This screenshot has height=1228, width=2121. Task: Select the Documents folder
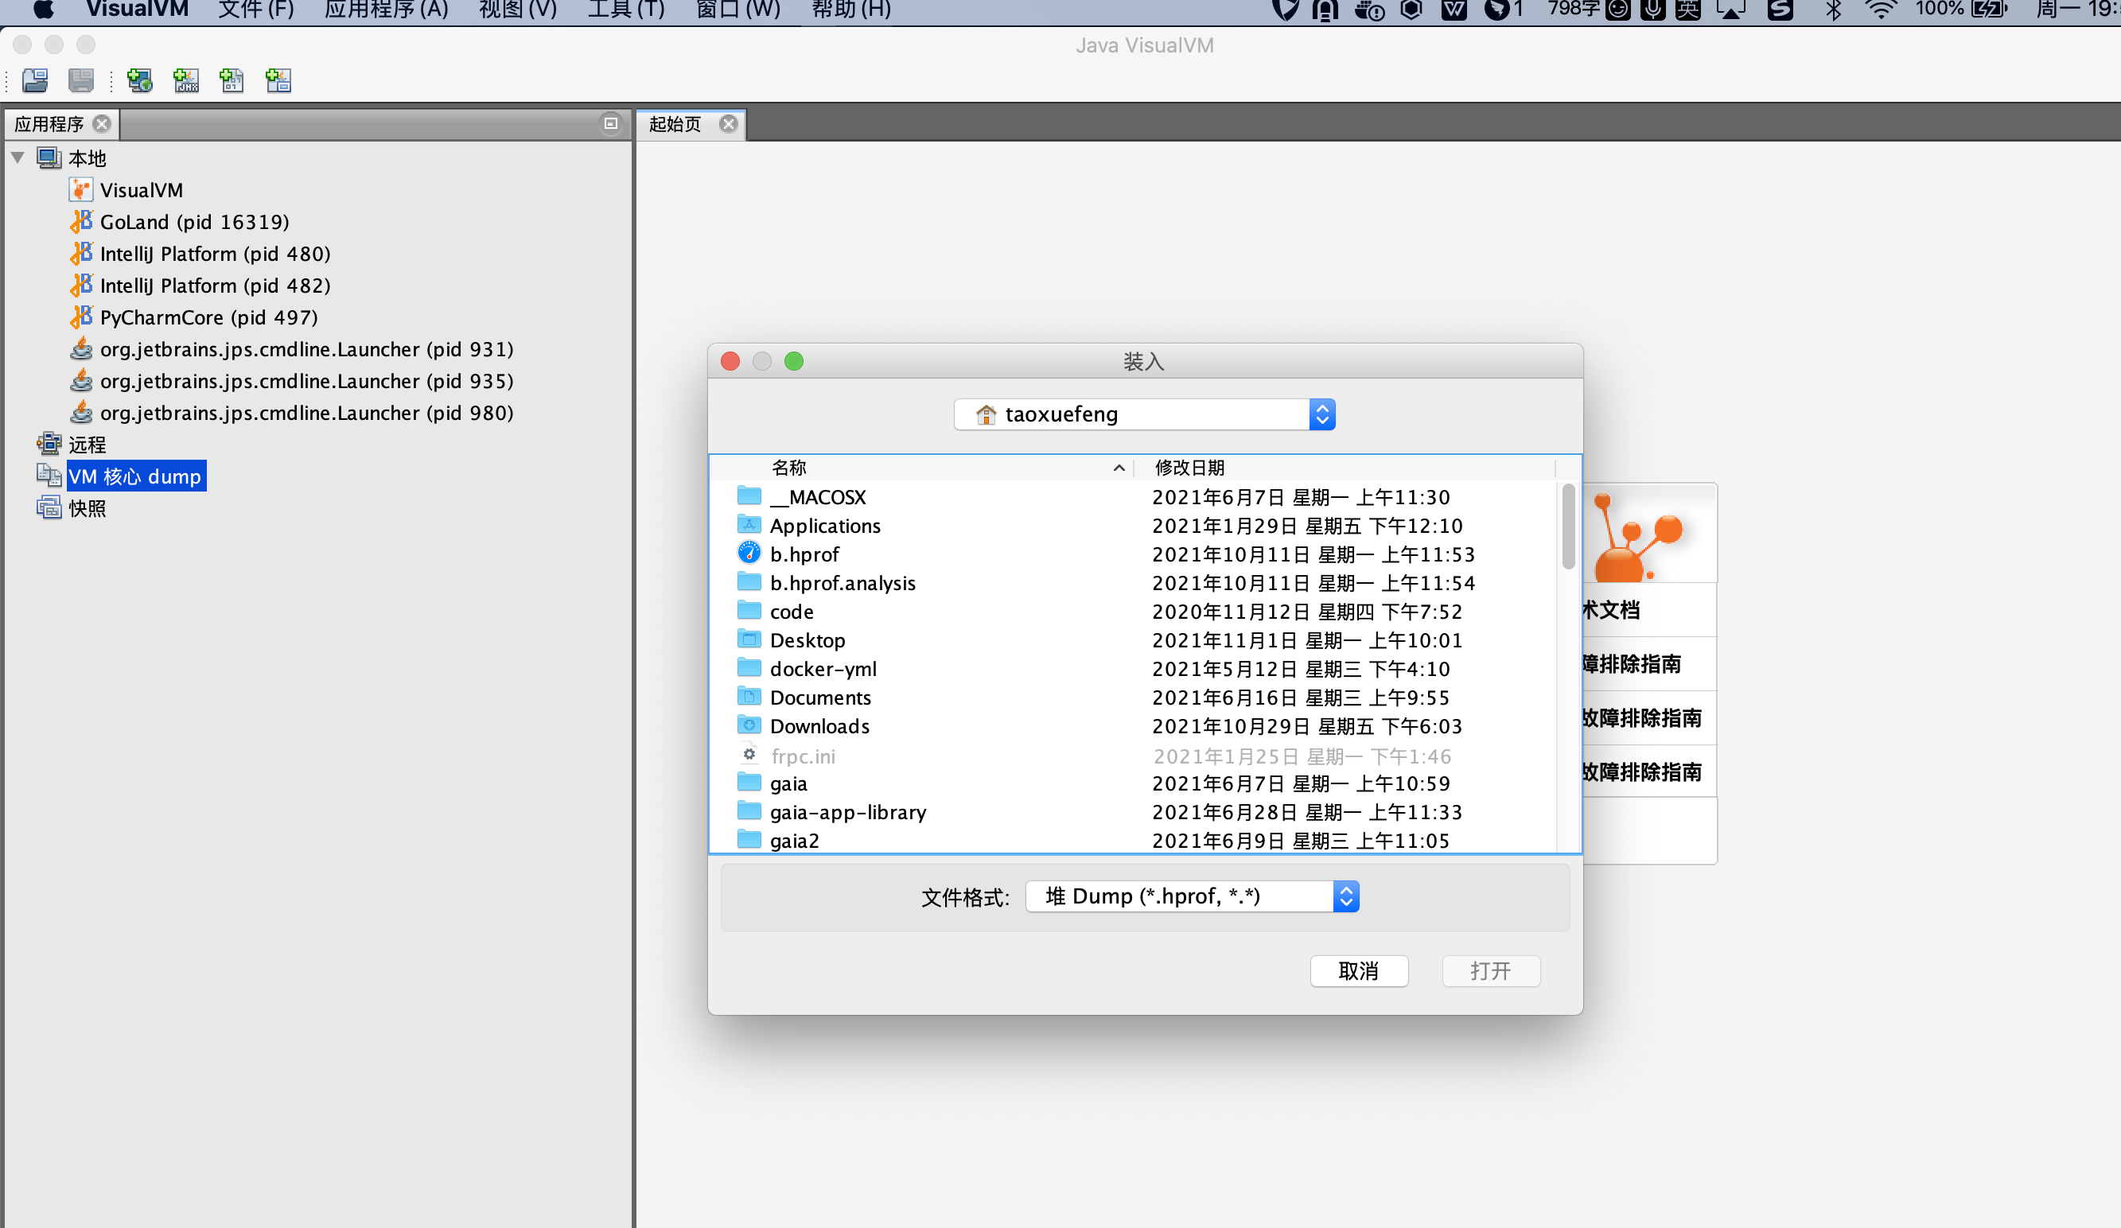tap(1133, 698)
